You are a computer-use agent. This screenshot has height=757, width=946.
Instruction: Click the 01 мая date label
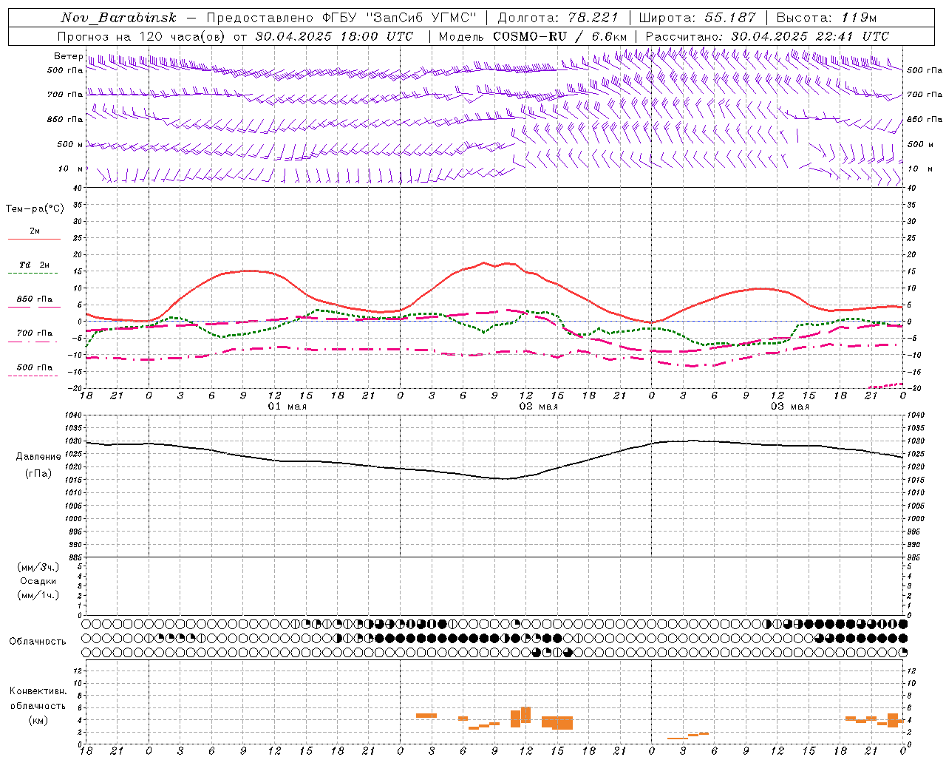click(287, 407)
